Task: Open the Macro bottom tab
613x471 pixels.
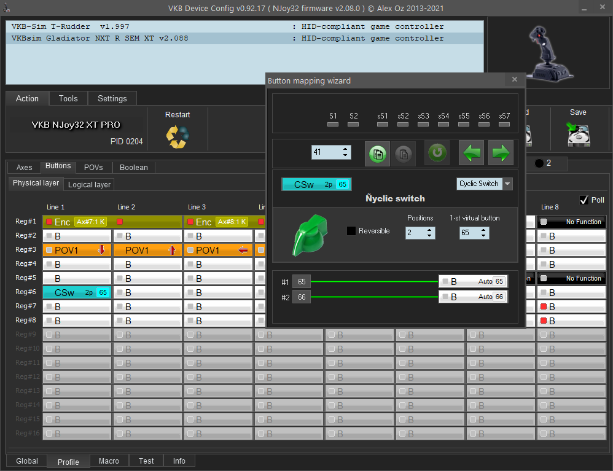Action: (109, 461)
